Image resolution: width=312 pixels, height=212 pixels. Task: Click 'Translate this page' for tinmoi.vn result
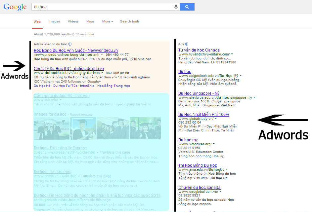pyautogui.click(x=96, y=176)
